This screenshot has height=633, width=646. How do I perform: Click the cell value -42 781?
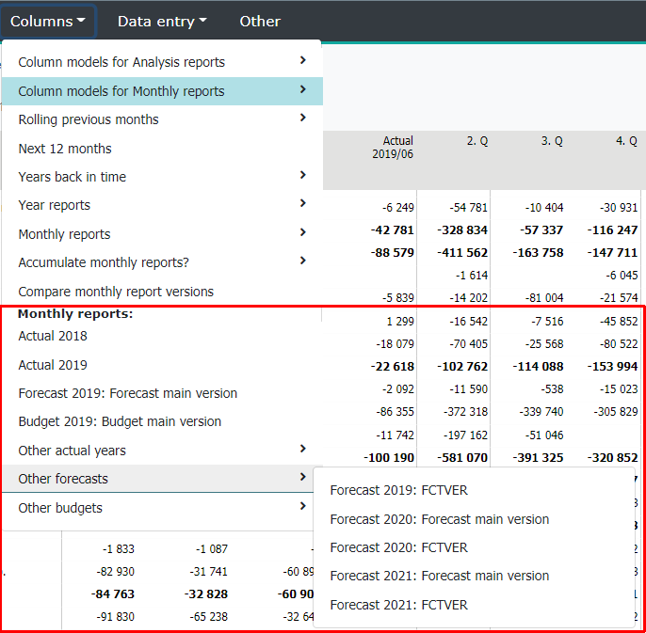[x=392, y=229]
